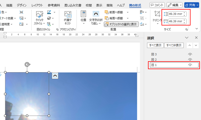Toggle Selection Pane (オブジェクトの選択と表示) button
The height and width of the screenshot is (120, 201).
[121, 24]
